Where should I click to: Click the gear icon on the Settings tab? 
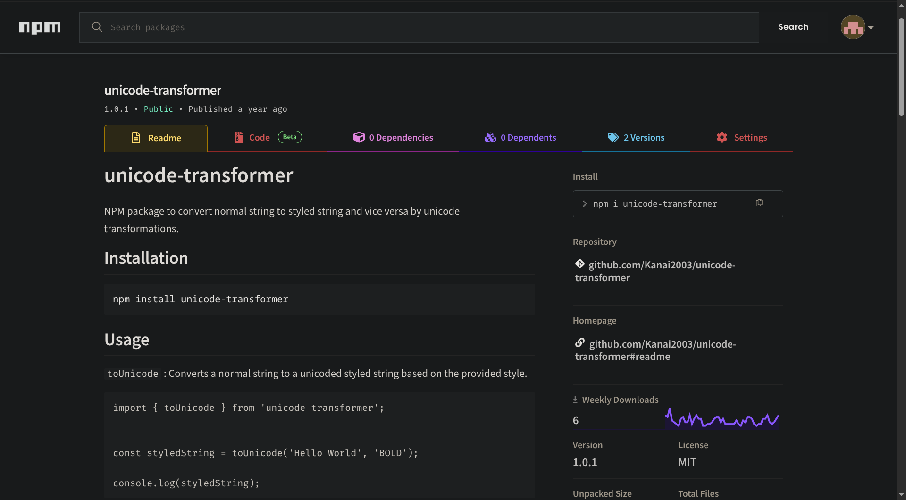(721, 137)
